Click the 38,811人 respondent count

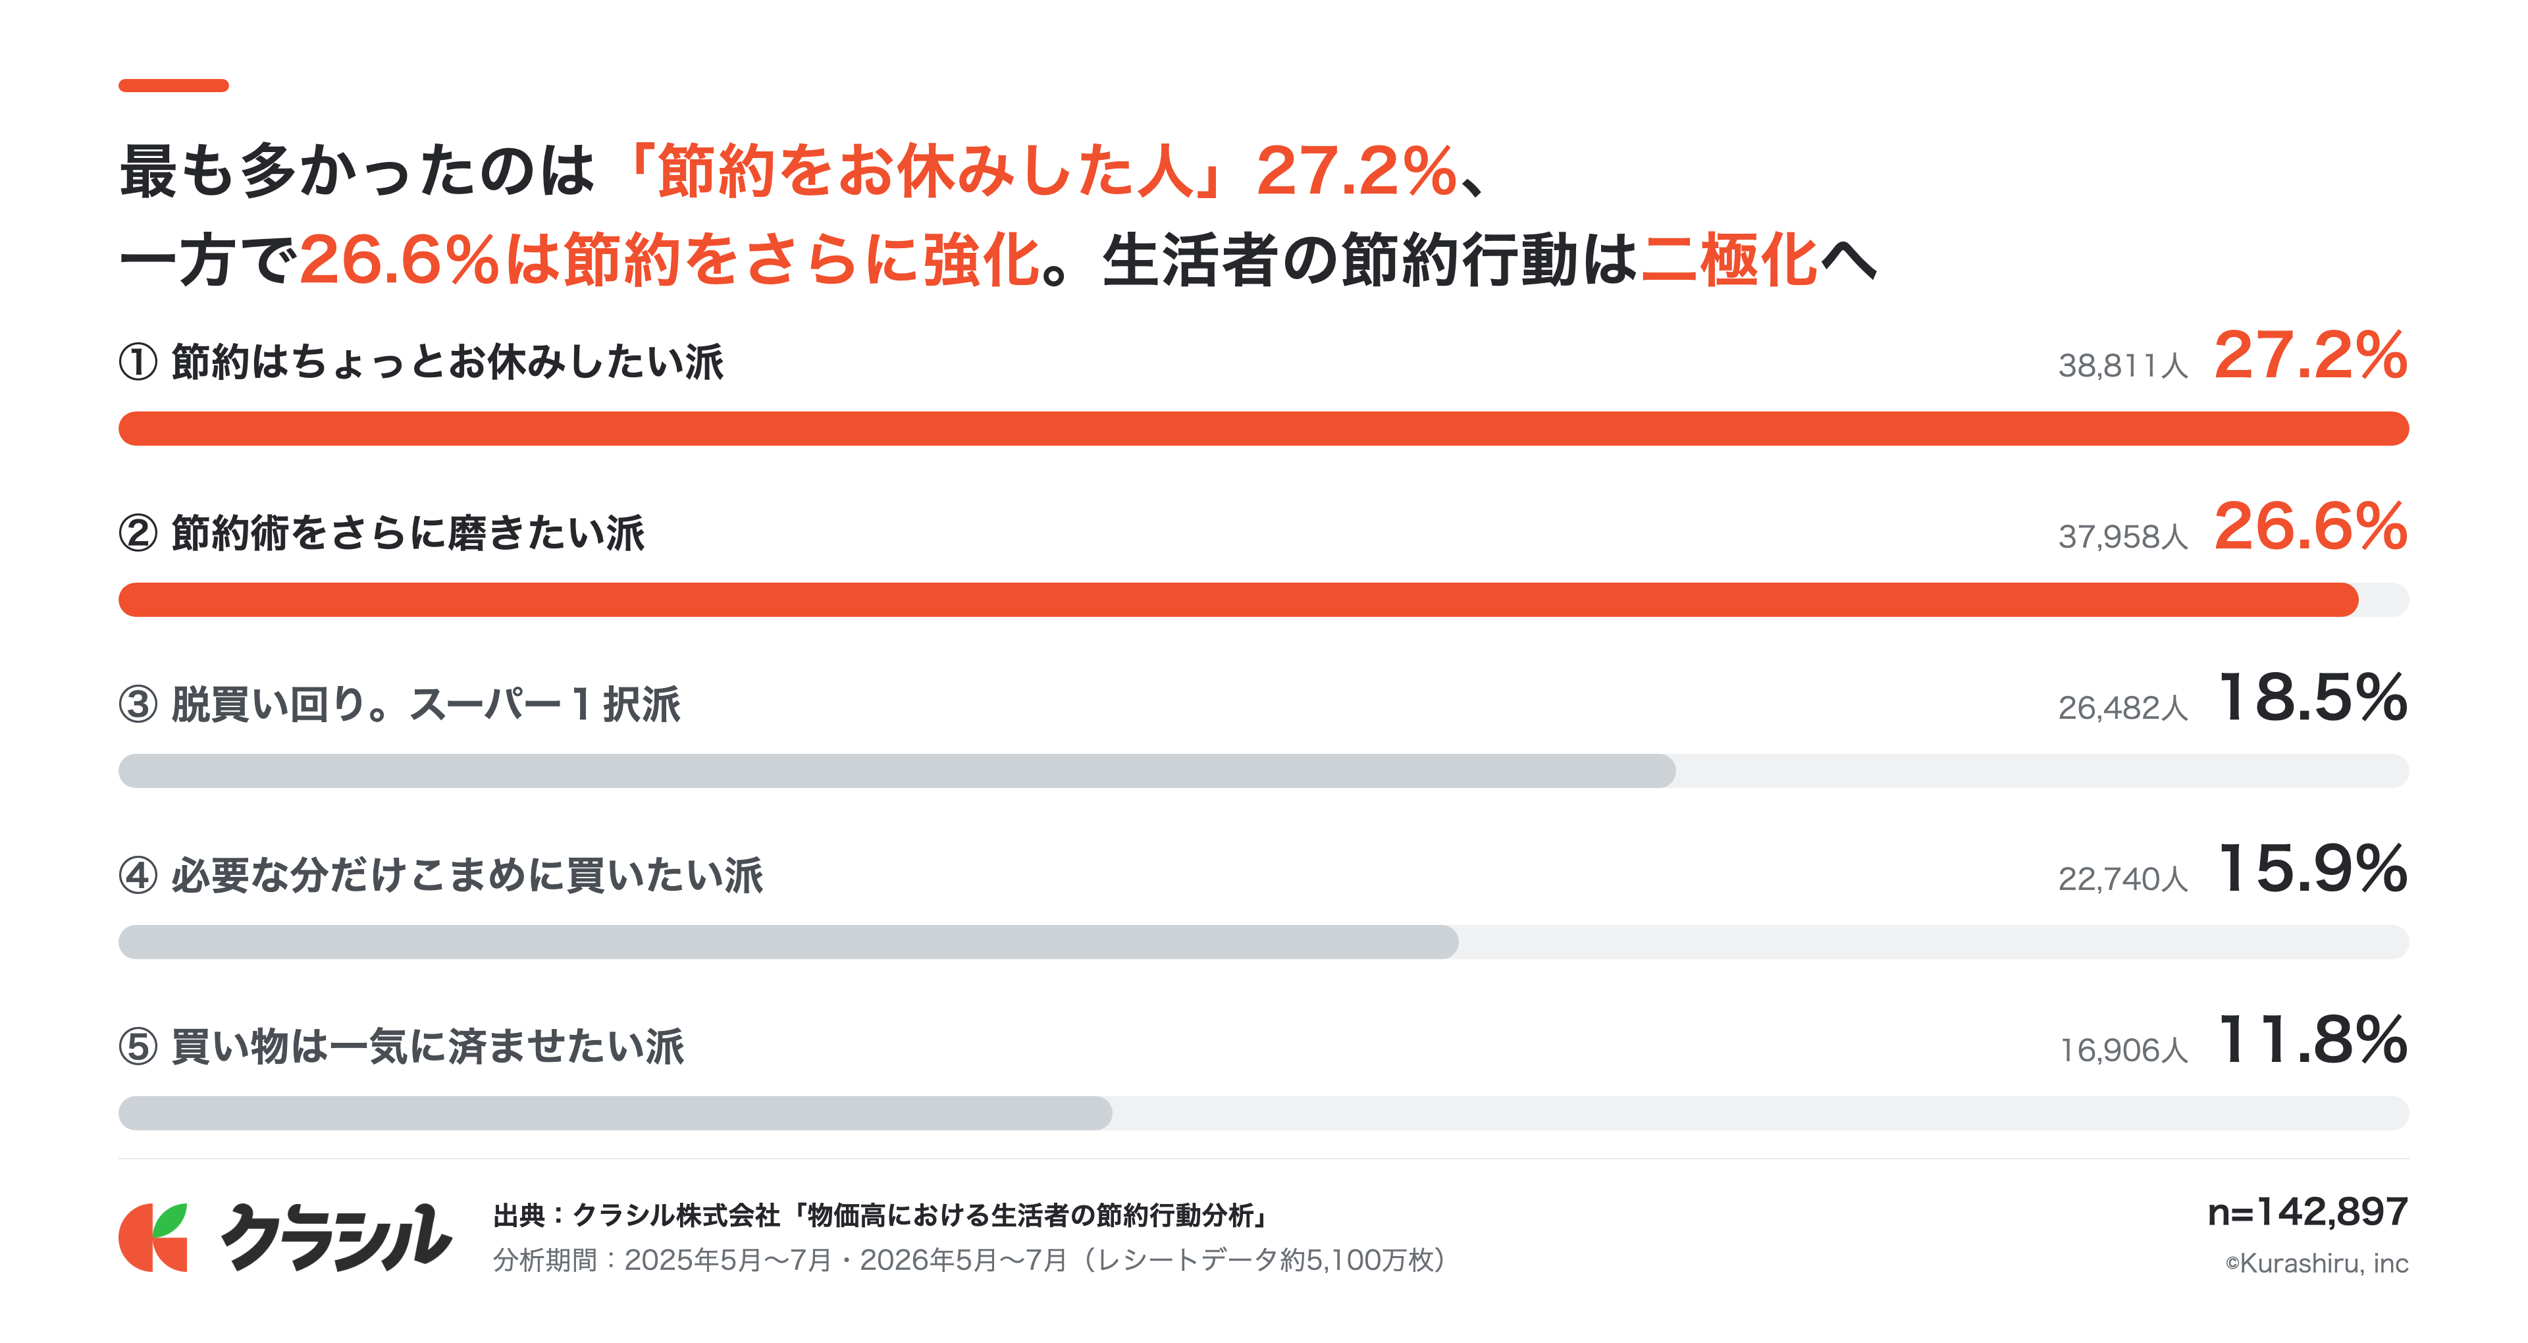[x=2124, y=365]
